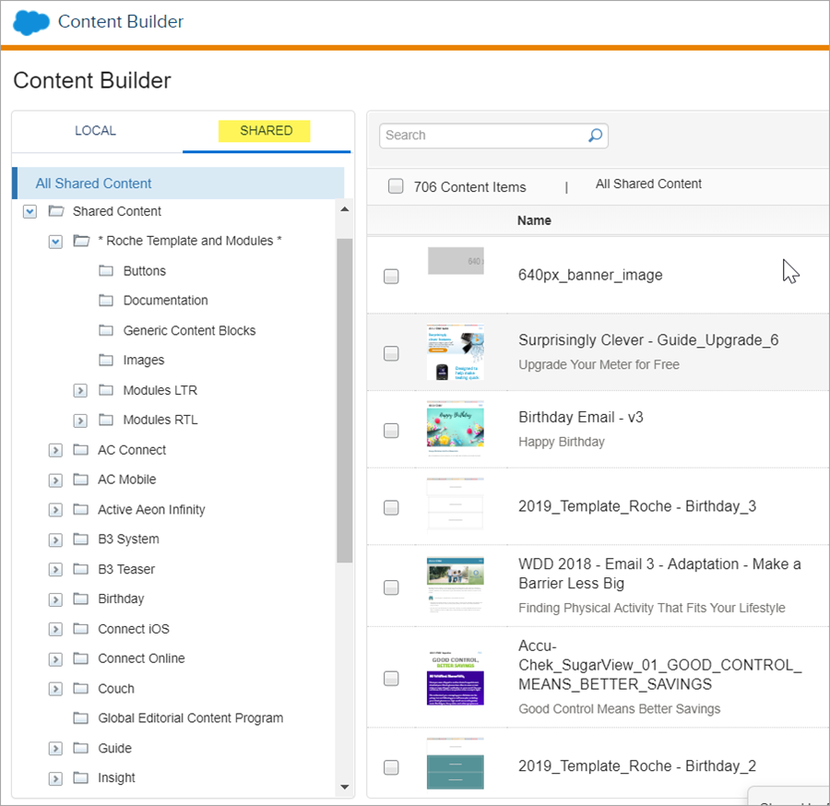The image size is (830, 806).
Task: Click the Couch folder icon
Action: (80, 689)
